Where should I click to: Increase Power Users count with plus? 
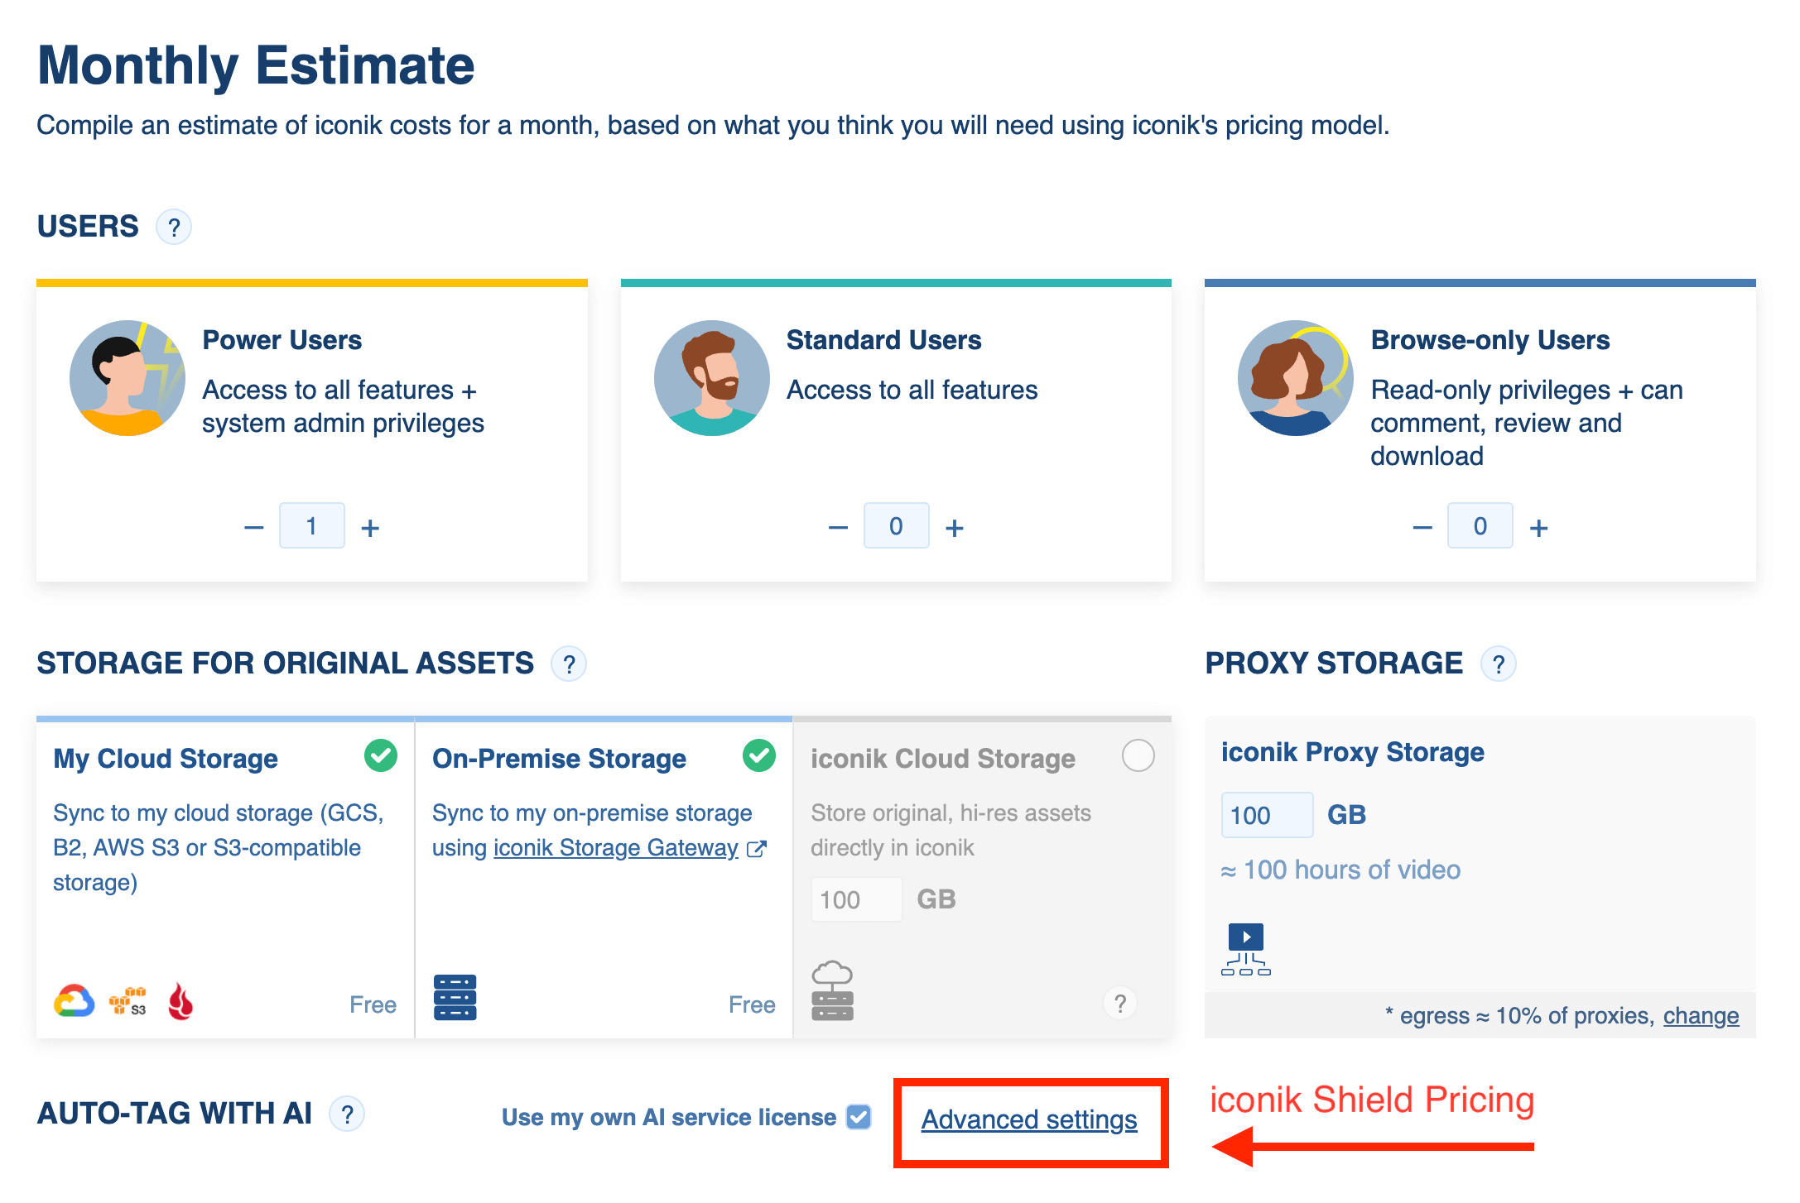(x=370, y=528)
